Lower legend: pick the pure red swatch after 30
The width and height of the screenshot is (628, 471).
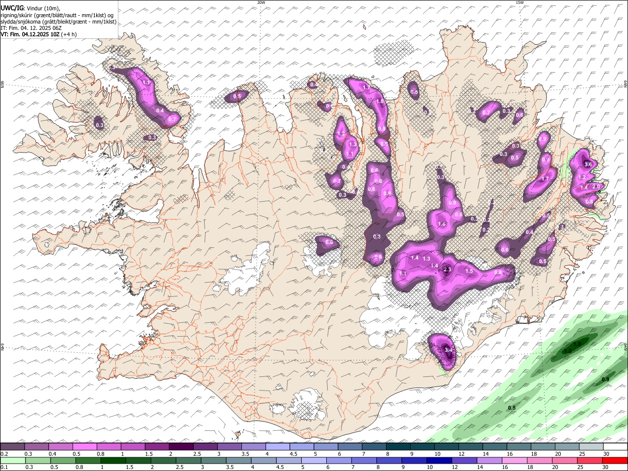click(x=614, y=460)
